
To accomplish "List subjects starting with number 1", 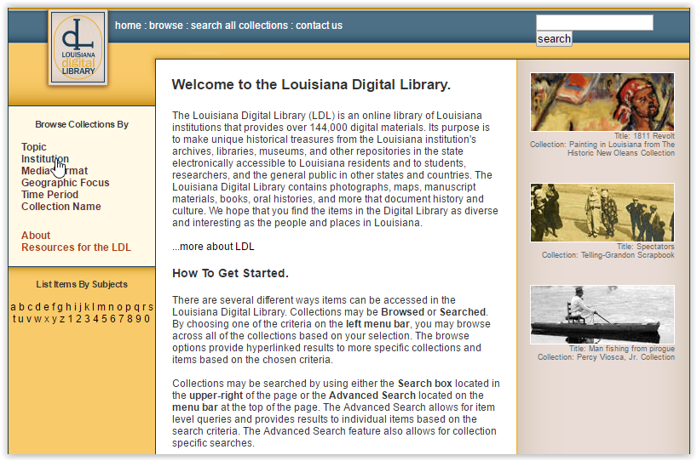I will click(x=70, y=319).
